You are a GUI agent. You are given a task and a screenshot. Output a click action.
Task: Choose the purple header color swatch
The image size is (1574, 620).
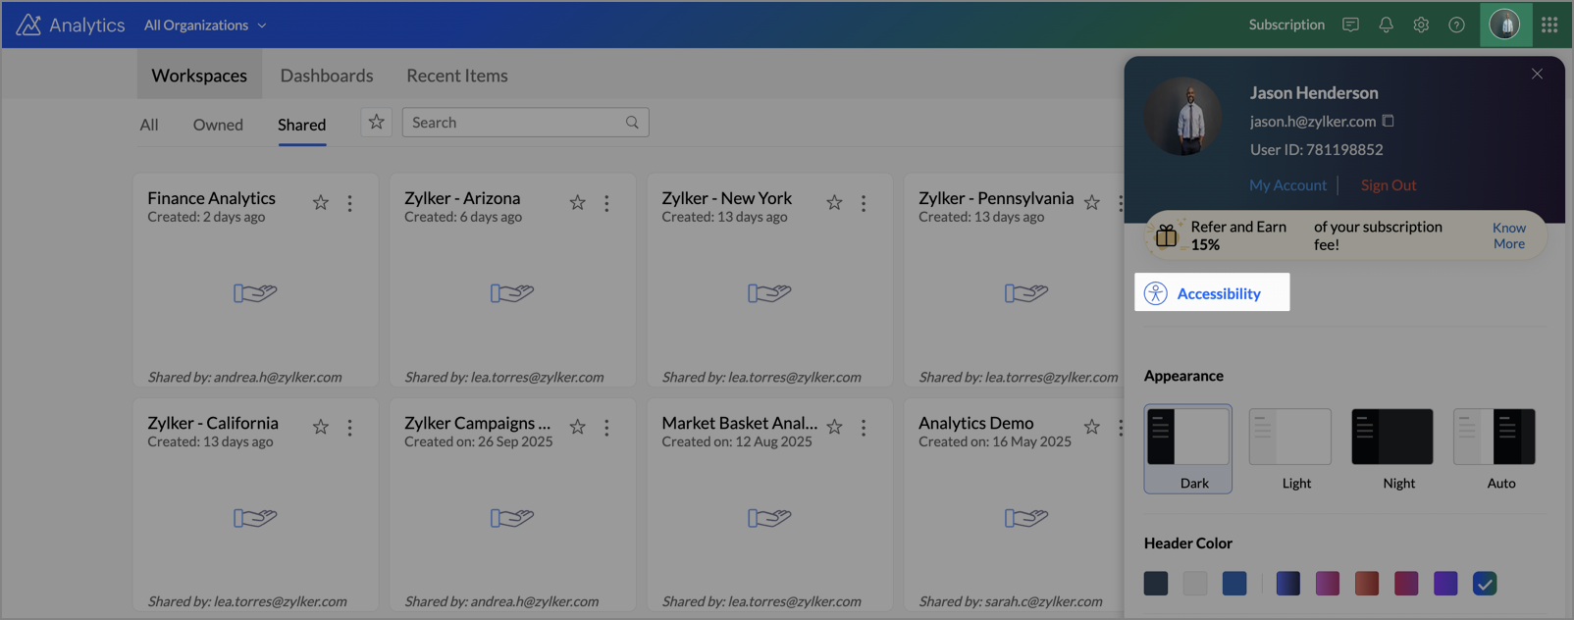click(1444, 584)
